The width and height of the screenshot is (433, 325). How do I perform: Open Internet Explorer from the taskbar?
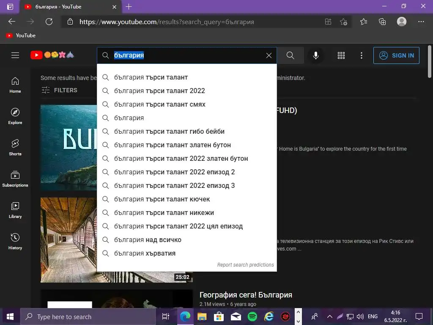(x=269, y=317)
